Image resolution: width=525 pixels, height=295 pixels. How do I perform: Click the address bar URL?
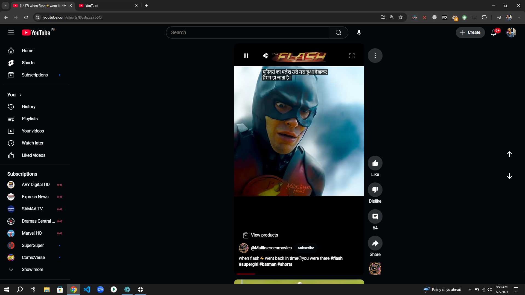pyautogui.click(x=72, y=17)
